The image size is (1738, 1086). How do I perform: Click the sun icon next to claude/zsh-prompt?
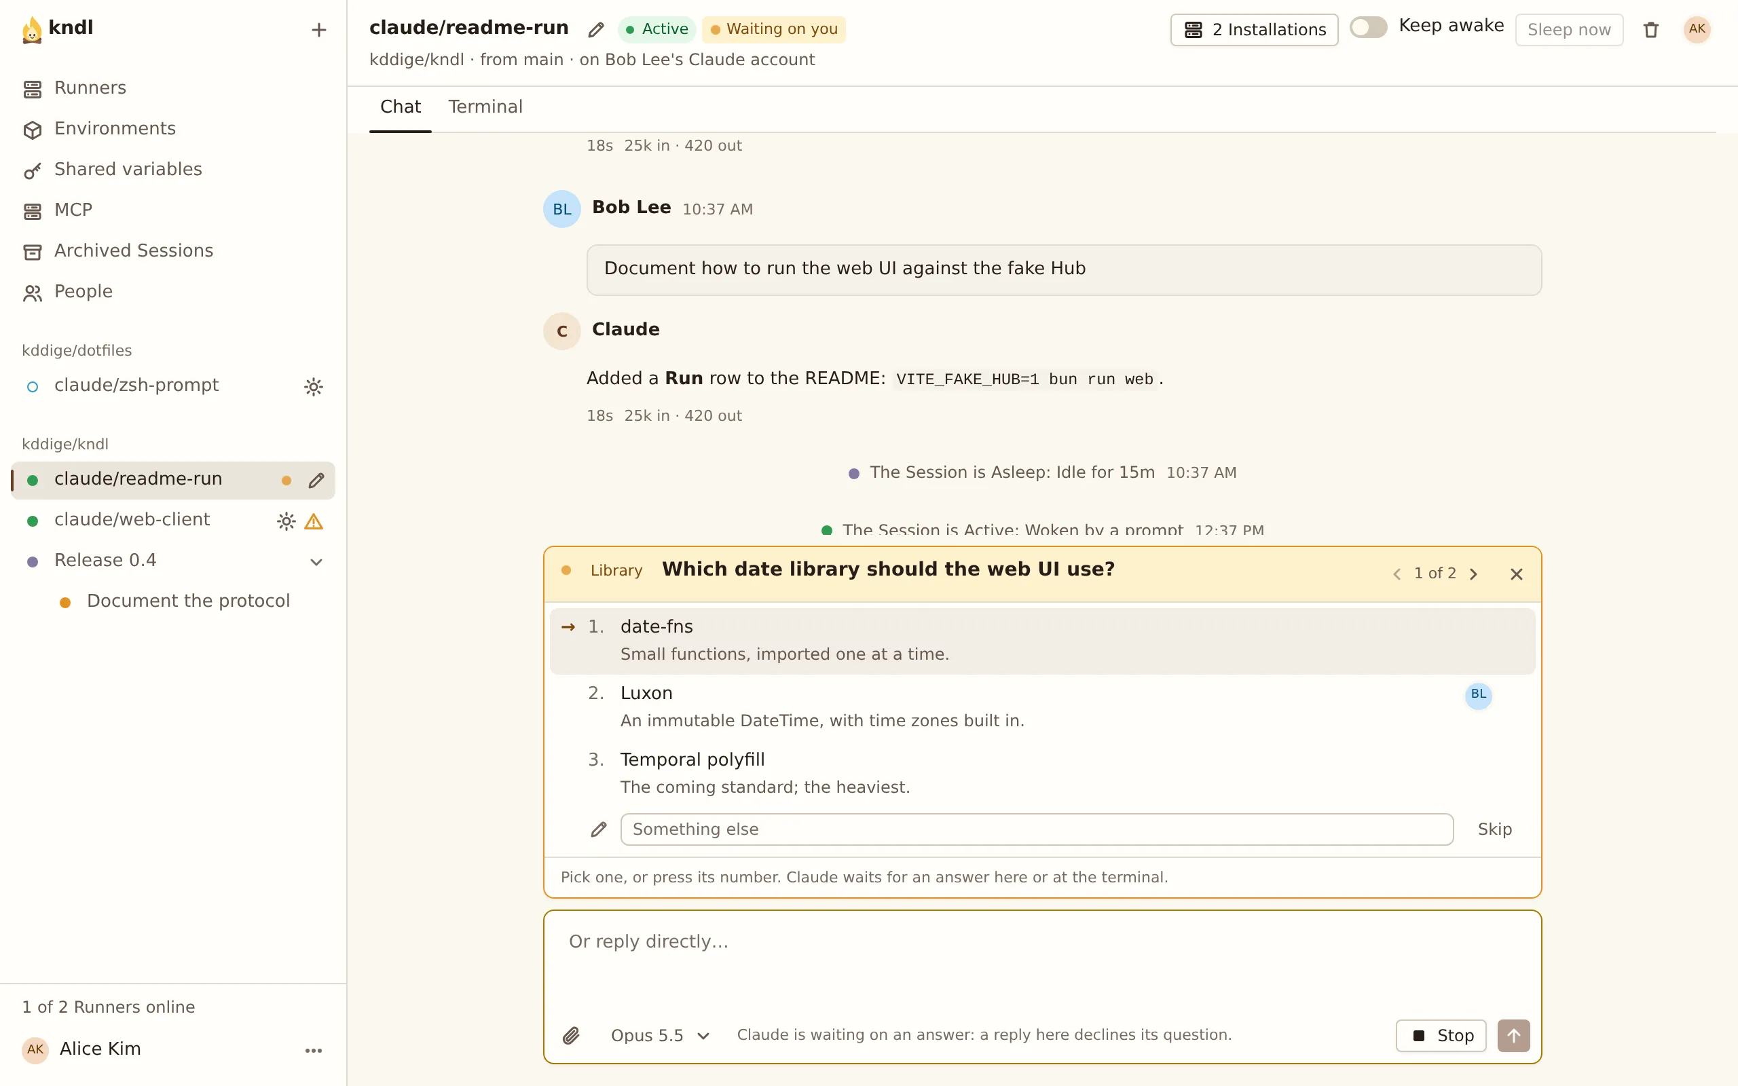[313, 386]
